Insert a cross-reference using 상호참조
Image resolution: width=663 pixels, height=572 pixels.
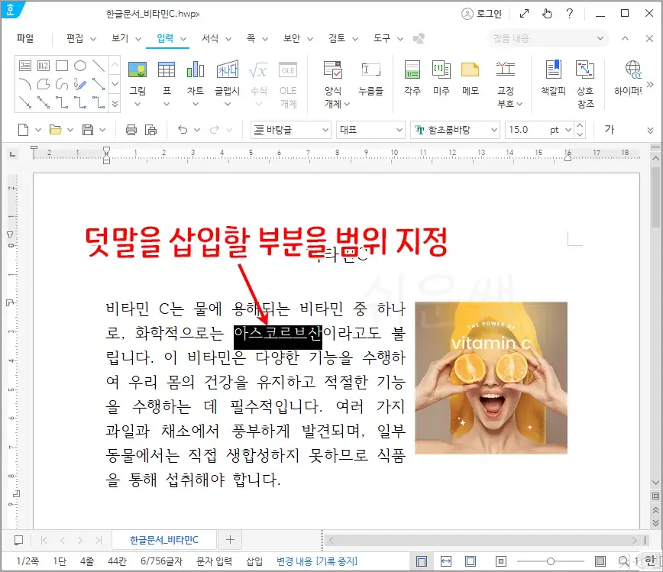(x=585, y=76)
